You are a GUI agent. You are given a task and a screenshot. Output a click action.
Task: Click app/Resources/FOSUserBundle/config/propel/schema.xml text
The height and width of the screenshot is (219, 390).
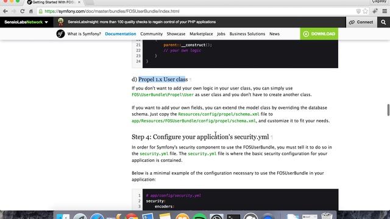point(194,120)
